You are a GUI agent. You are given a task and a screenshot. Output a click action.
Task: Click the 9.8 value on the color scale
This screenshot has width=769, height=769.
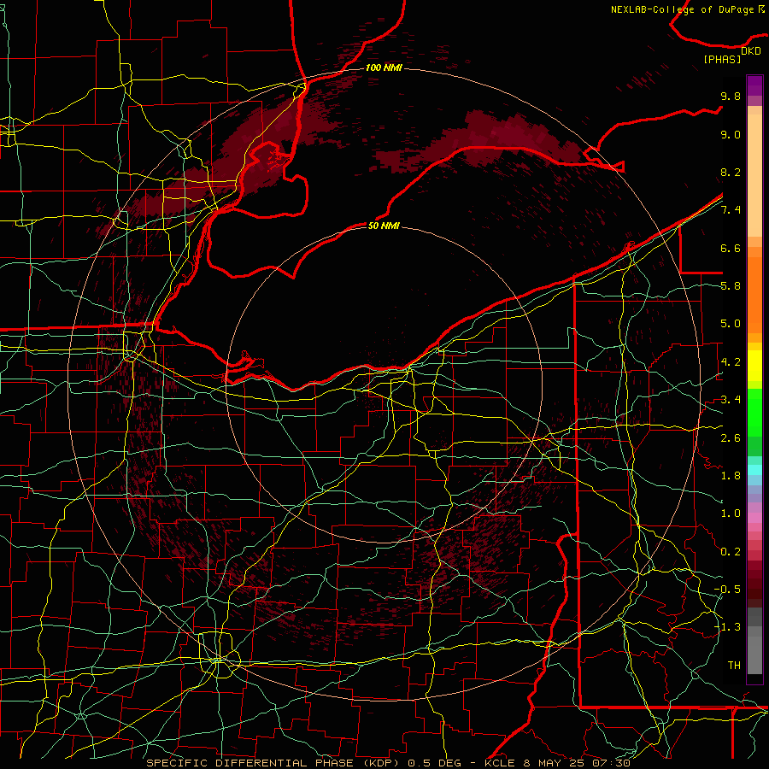(x=731, y=96)
